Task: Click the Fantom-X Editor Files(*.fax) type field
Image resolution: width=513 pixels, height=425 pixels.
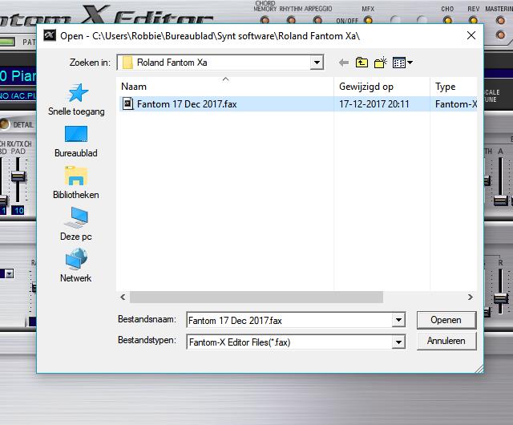Action: coord(289,342)
